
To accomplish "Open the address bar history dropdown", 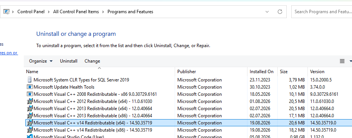I will 267,12.
